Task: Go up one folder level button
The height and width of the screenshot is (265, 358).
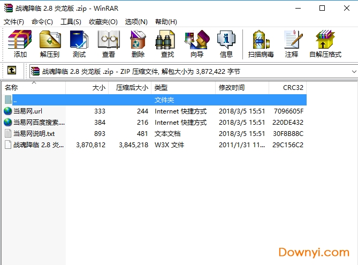Action: coord(12,70)
